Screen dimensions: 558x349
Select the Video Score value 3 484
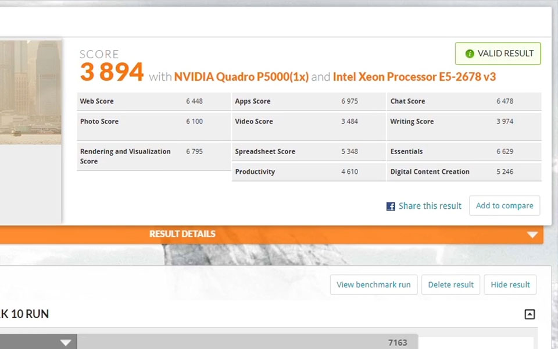349,122
